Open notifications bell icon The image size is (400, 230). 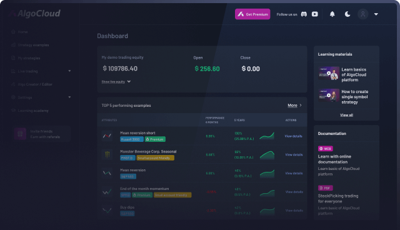point(332,14)
